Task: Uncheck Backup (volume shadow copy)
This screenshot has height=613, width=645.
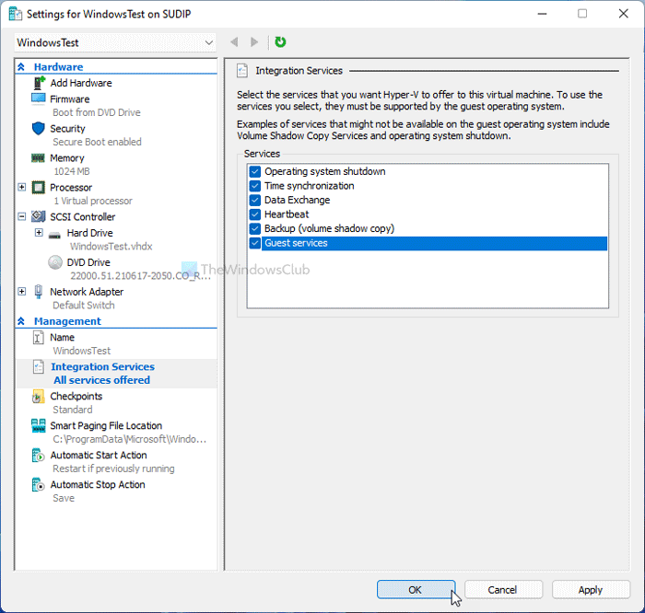Action: [x=255, y=228]
